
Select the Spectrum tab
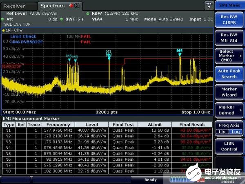click(52, 6)
